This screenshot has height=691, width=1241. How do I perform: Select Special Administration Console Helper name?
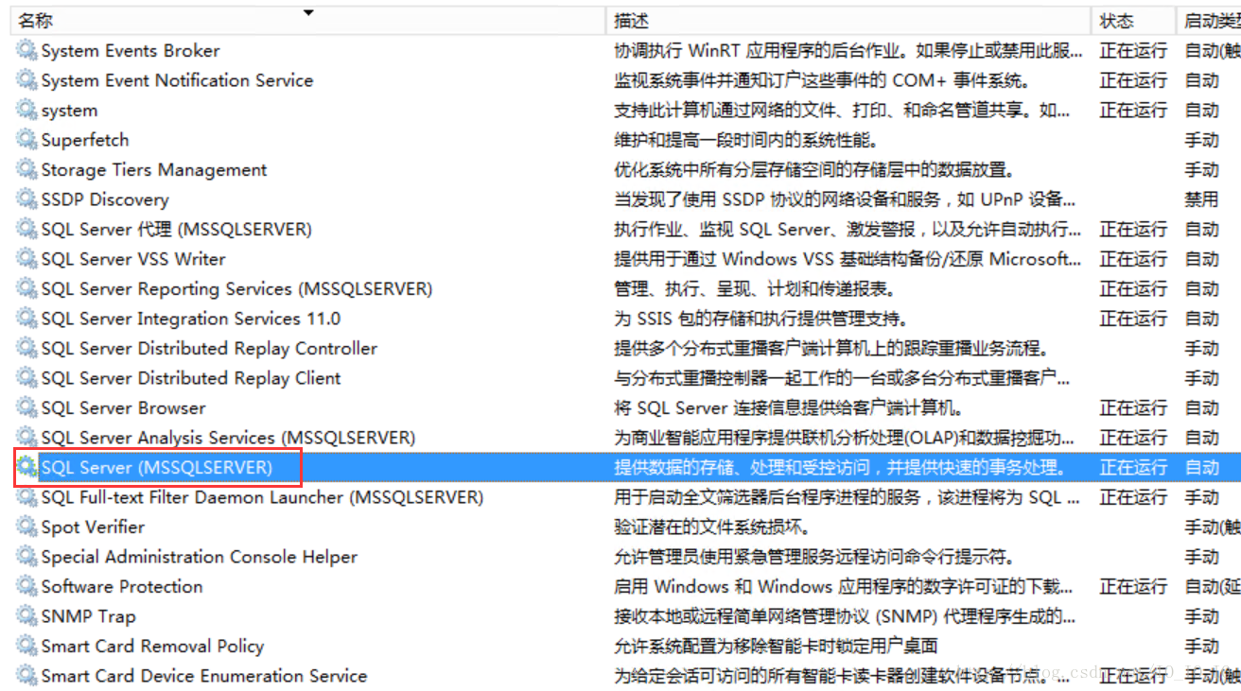click(x=200, y=557)
